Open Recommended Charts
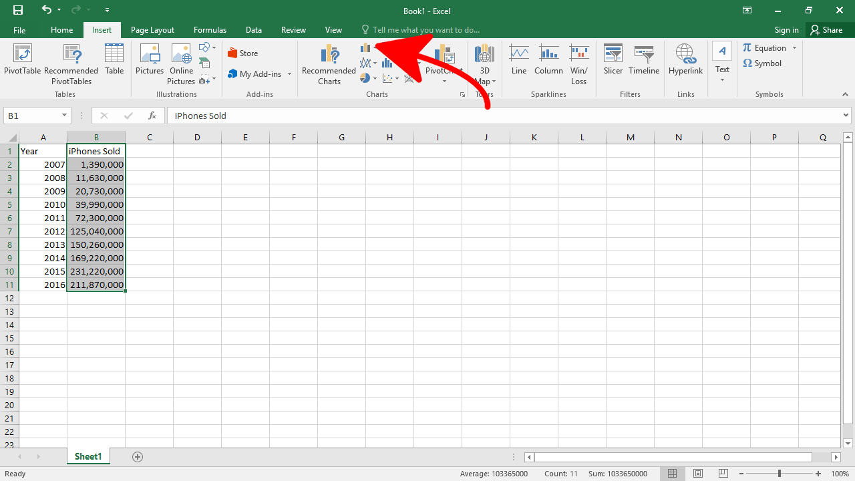The image size is (855, 481). (329, 64)
